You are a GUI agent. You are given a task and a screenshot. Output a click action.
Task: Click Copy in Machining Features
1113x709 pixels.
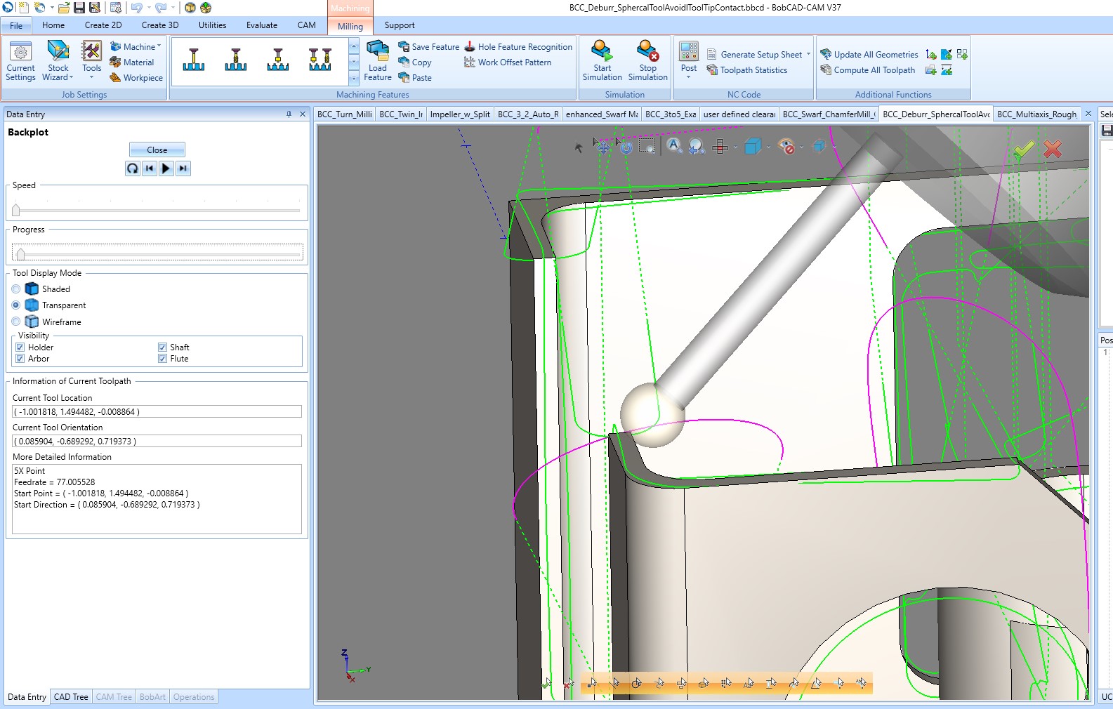(415, 62)
